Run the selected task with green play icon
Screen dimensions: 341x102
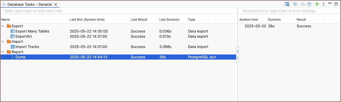pyautogui.click(x=317, y=4)
